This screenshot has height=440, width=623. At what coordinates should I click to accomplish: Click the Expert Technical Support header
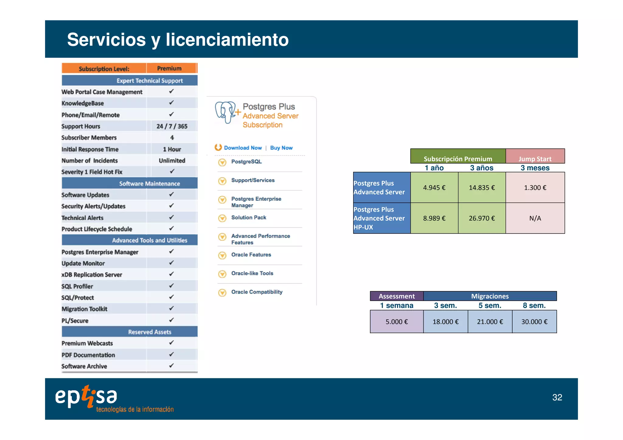[130, 80]
